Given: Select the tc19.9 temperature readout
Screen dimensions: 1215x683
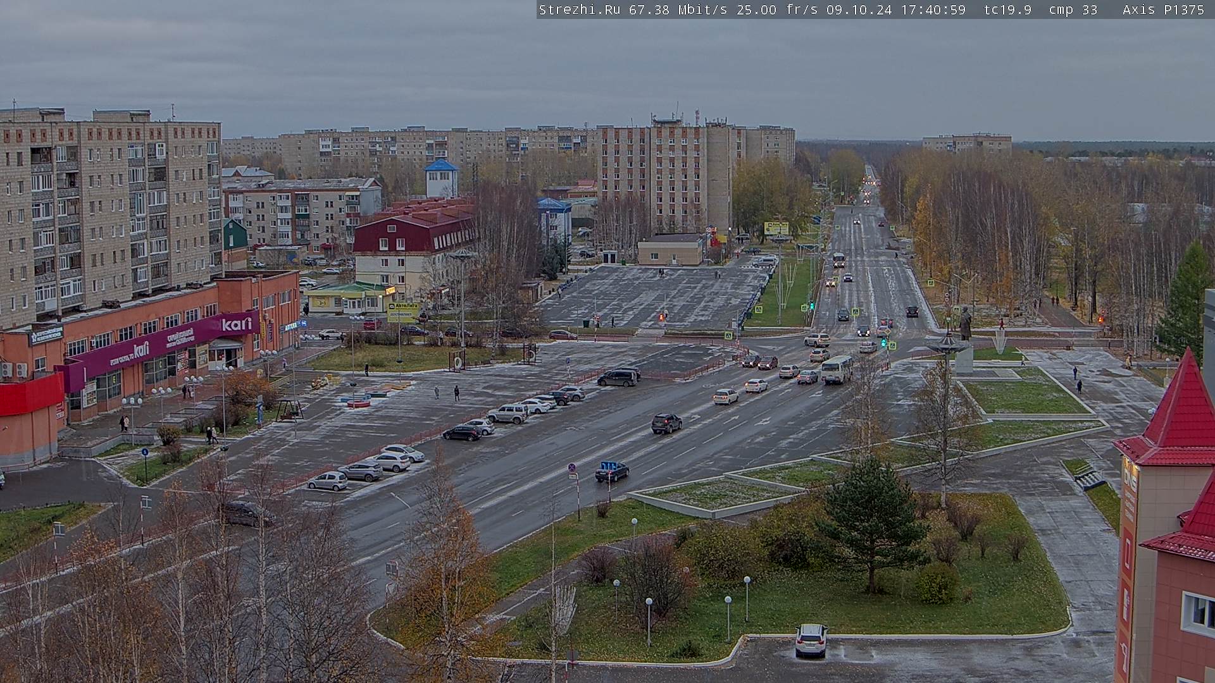Looking at the screenshot, I should tap(1007, 9).
